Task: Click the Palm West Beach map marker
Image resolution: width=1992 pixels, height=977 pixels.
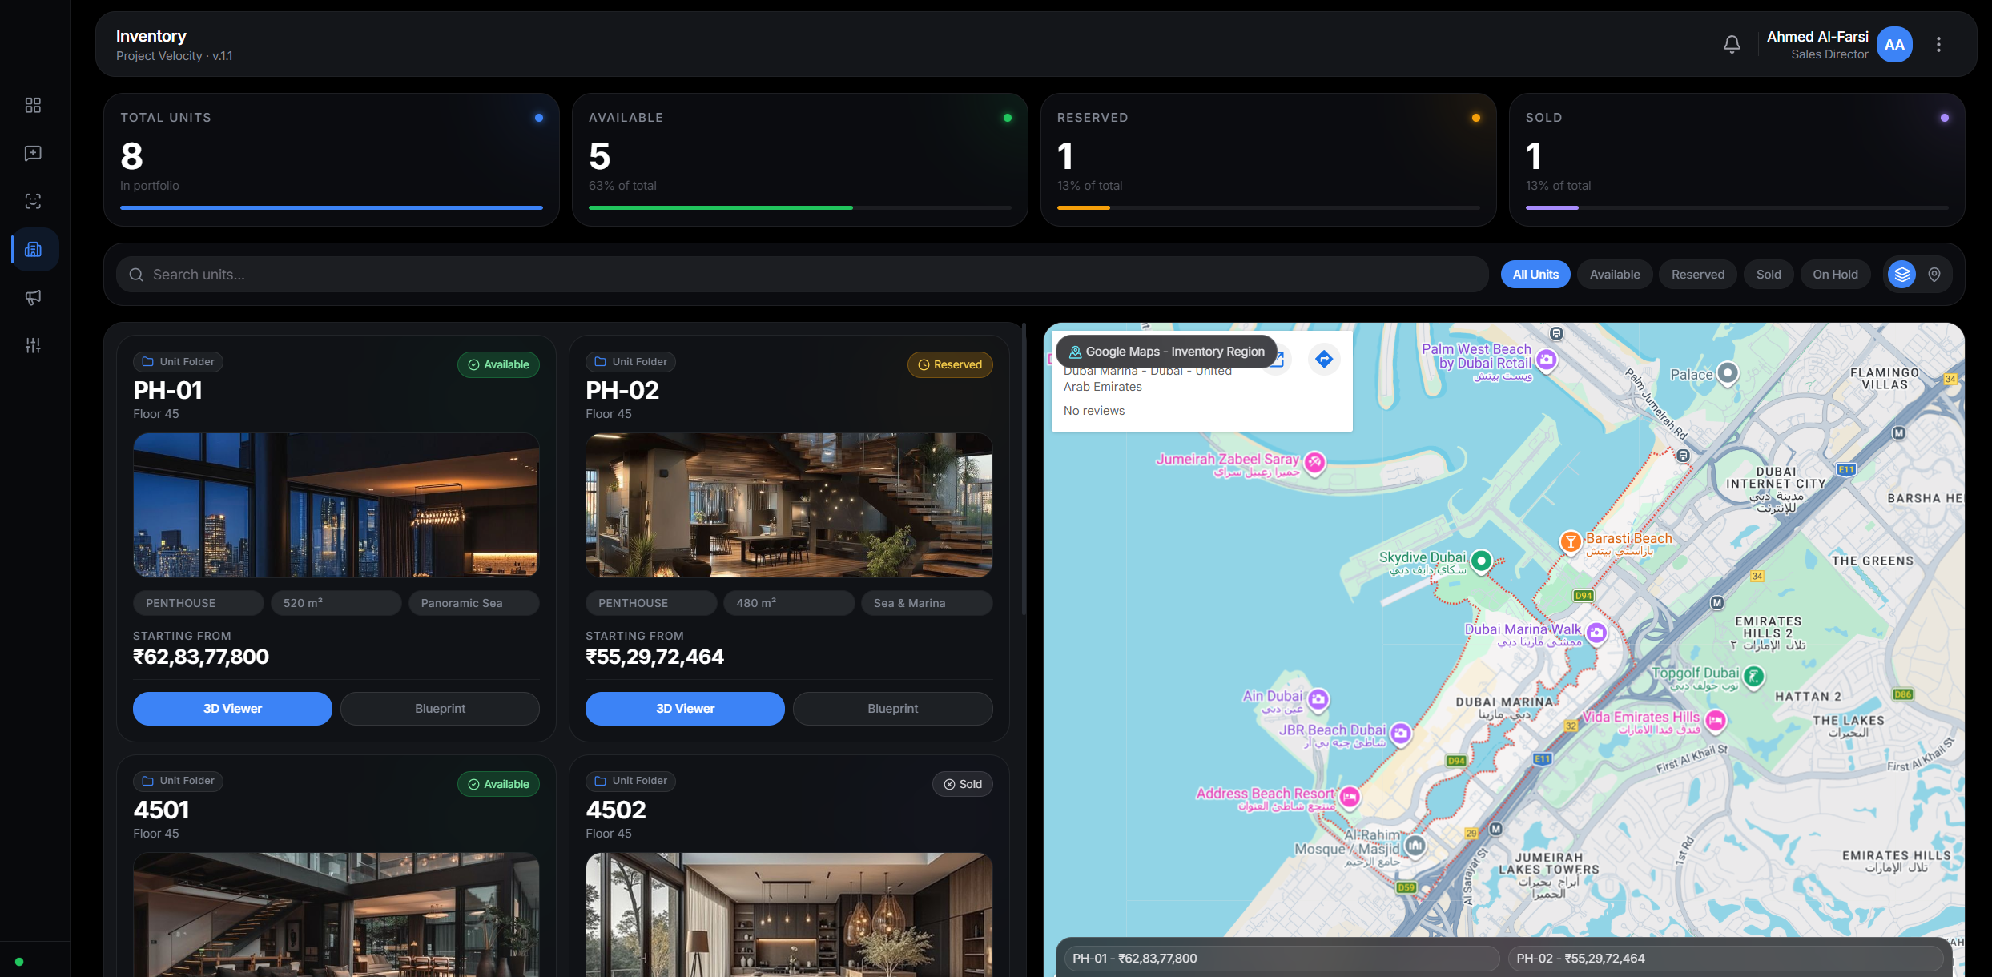Action: click(x=1547, y=359)
